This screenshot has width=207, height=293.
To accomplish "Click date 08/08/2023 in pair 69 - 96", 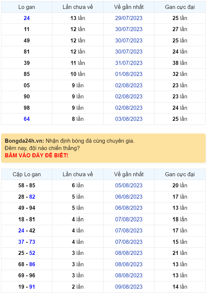I will click(x=129, y=275).
